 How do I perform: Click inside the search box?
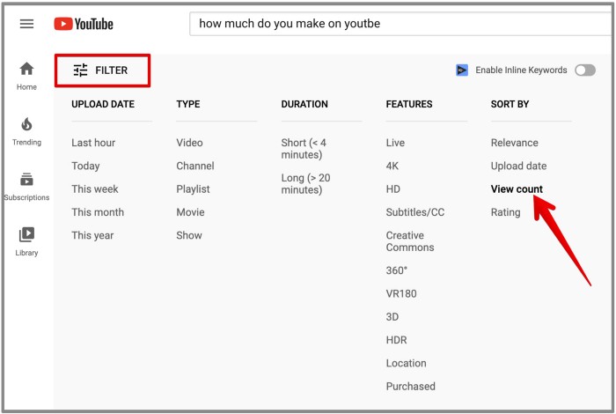[x=400, y=24]
